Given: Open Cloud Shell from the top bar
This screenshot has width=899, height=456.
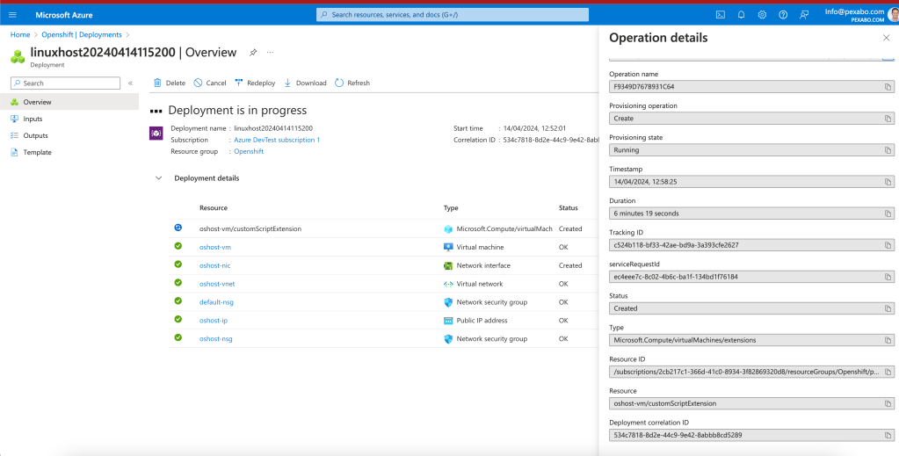Looking at the screenshot, I should [721, 15].
